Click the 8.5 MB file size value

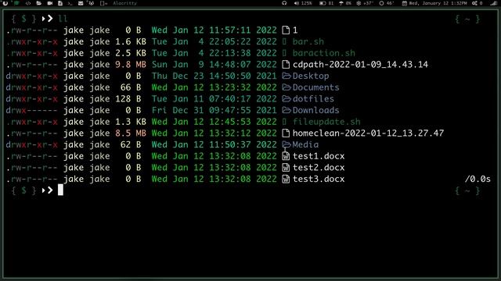(131, 133)
